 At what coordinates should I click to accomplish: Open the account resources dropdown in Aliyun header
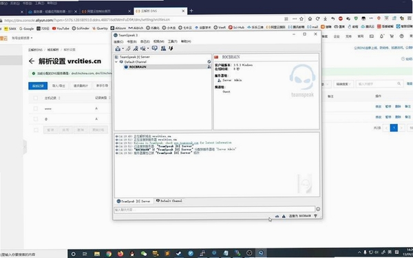[x=22, y=38]
